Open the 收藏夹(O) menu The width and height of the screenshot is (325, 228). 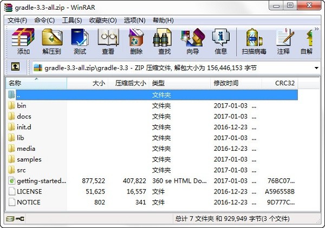point(103,20)
